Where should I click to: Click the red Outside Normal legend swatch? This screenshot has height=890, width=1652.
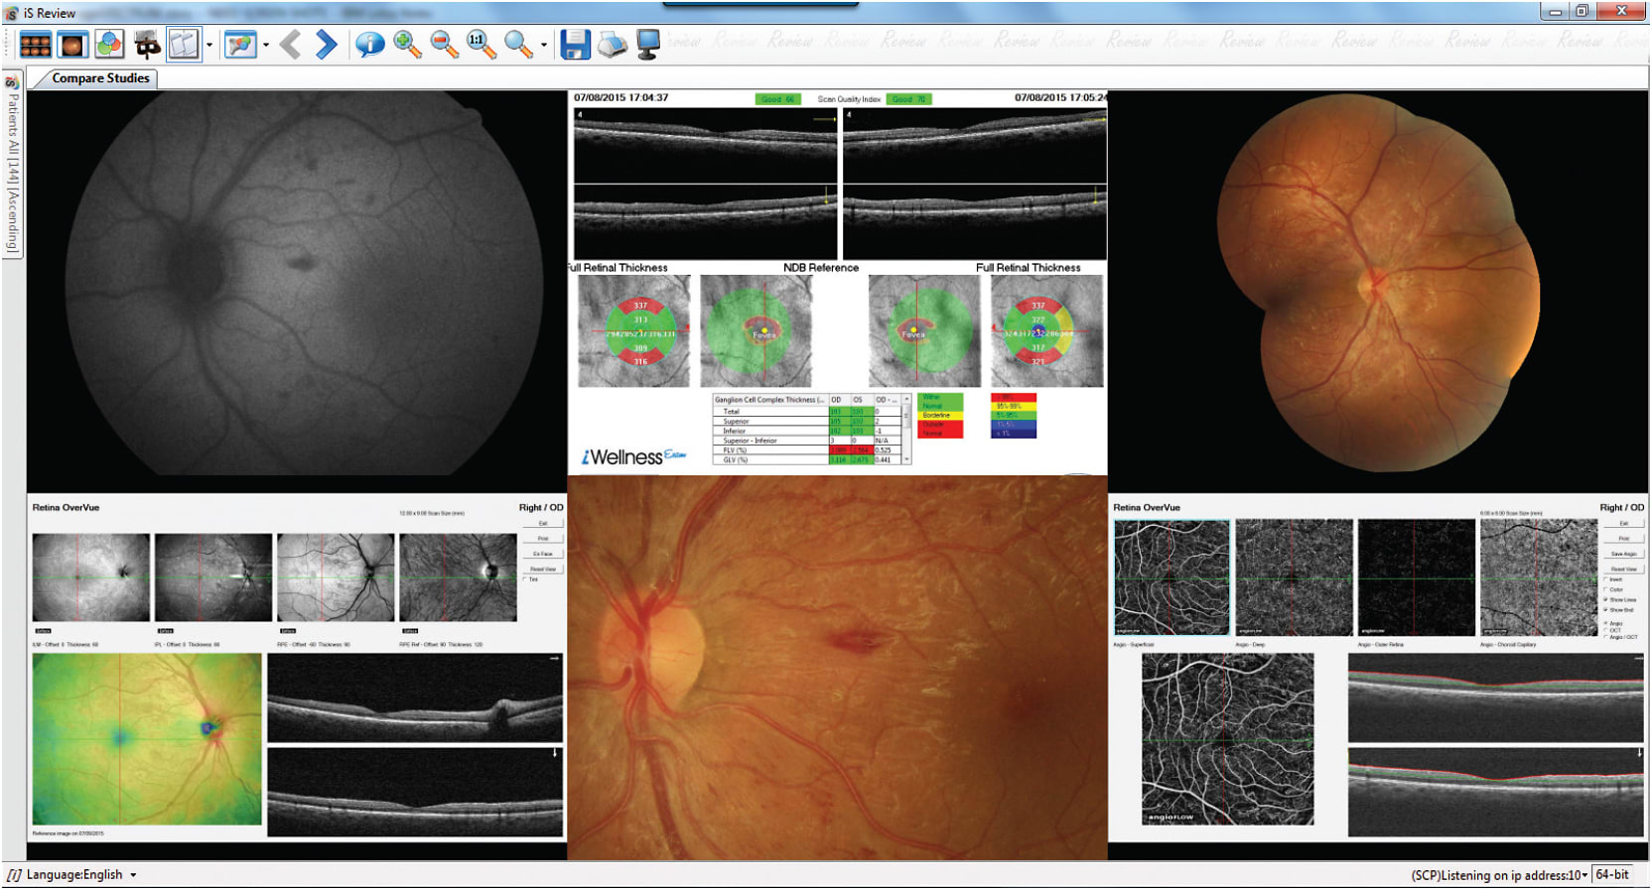pyautogui.click(x=940, y=430)
